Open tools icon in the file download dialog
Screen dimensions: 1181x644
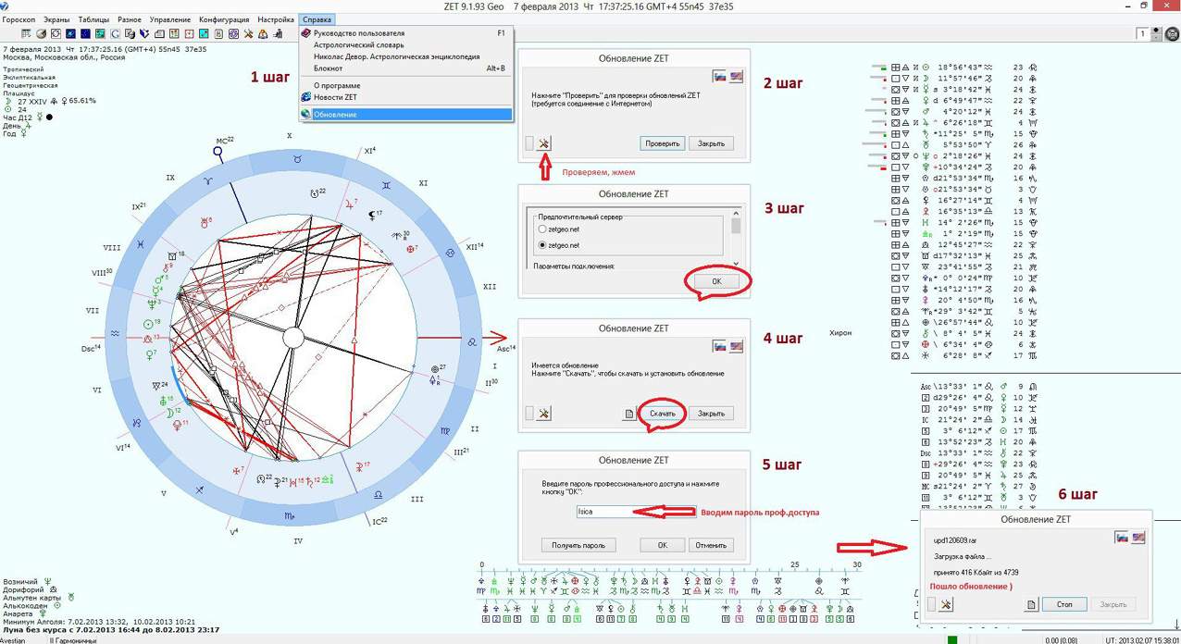click(946, 604)
